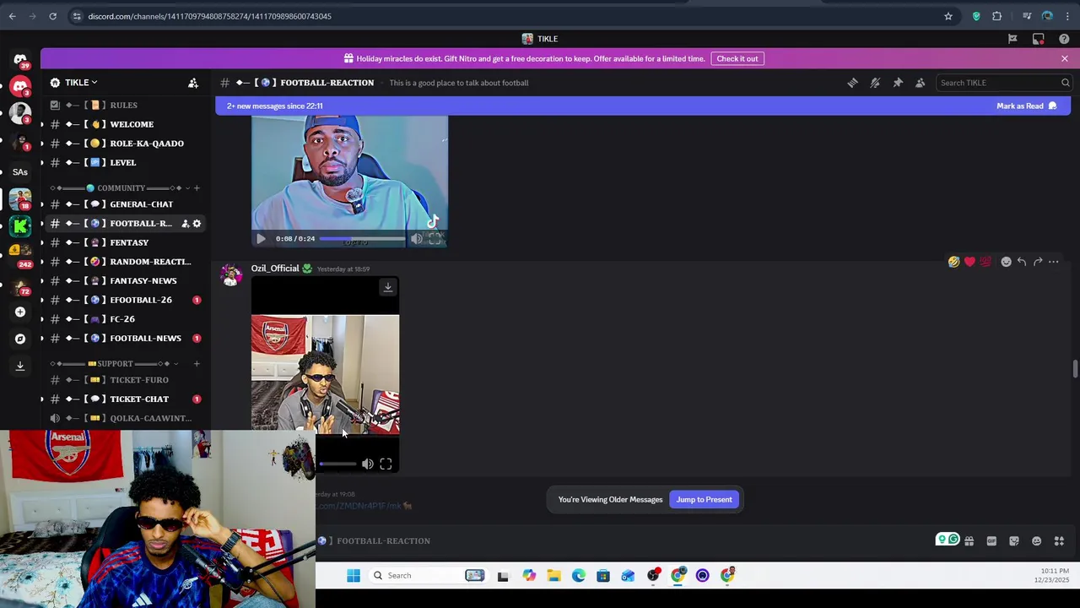1080x608 pixels.
Task: Open the emoji picker in the message bar
Action: (x=1036, y=541)
